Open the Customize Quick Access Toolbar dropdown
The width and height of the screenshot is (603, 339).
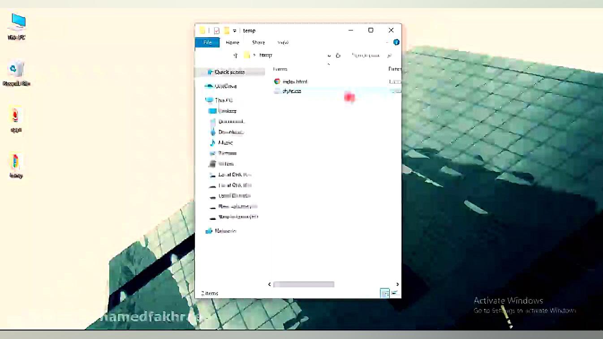pos(234,31)
